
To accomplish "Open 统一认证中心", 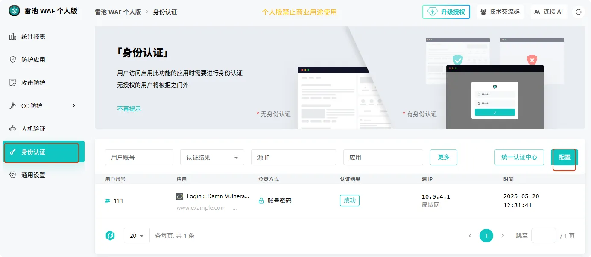I will 519,157.
